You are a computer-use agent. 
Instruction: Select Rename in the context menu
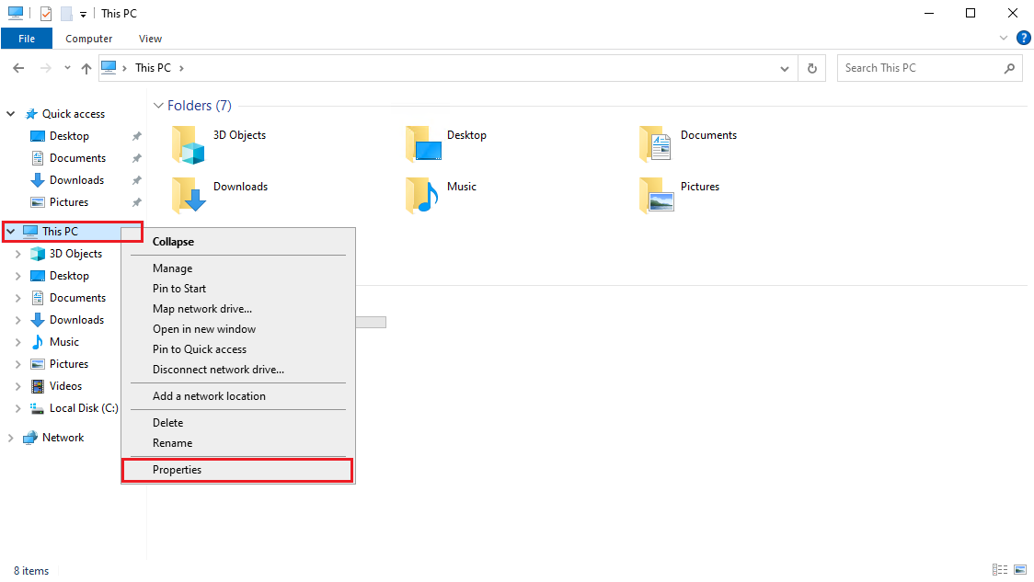pos(238,443)
